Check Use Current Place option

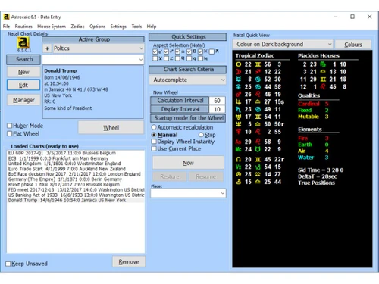tap(154, 149)
